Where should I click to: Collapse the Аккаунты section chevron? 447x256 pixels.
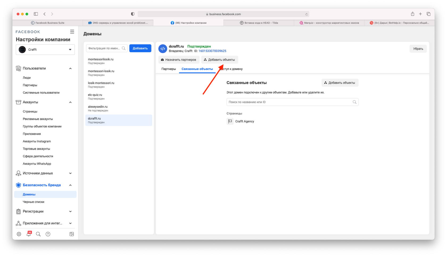pos(71,102)
